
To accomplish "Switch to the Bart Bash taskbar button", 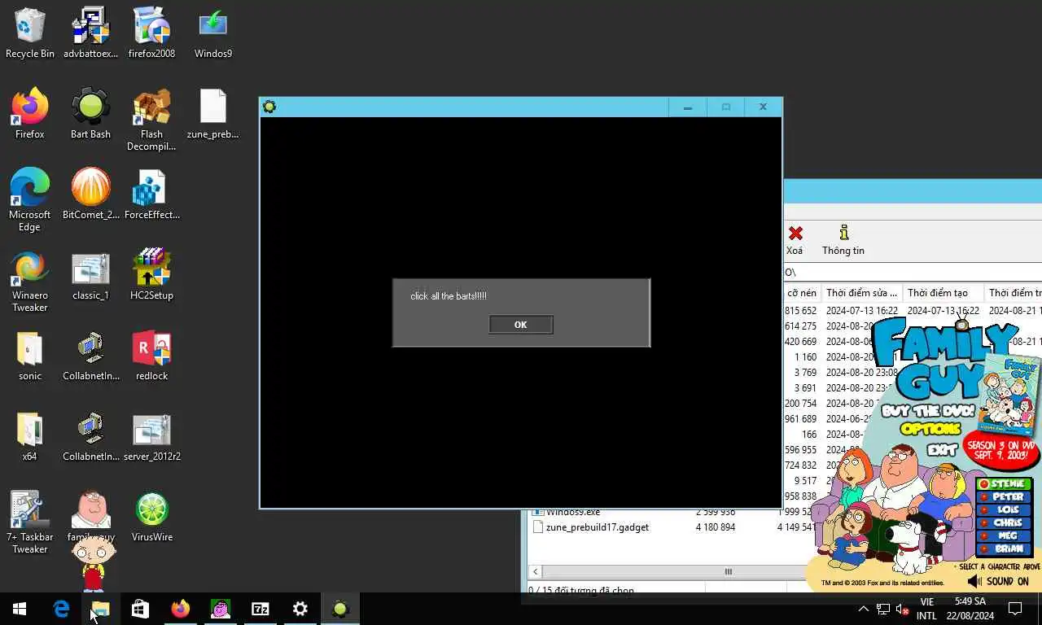I will pyautogui.click(x=340, y=609).
